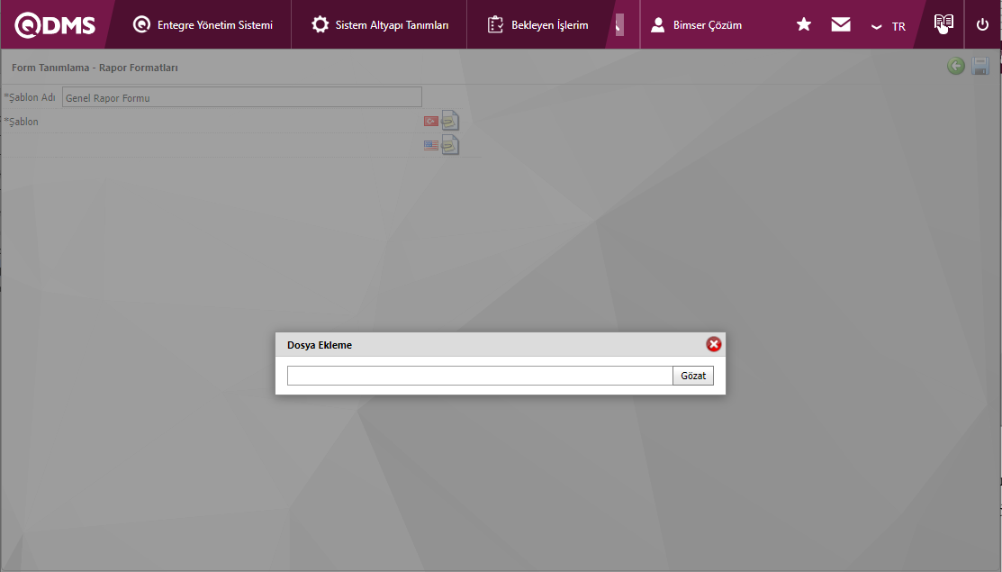This screenshot has height=572, width=1002.
Task: Click the Turkish flag icon
Action: 431,121
